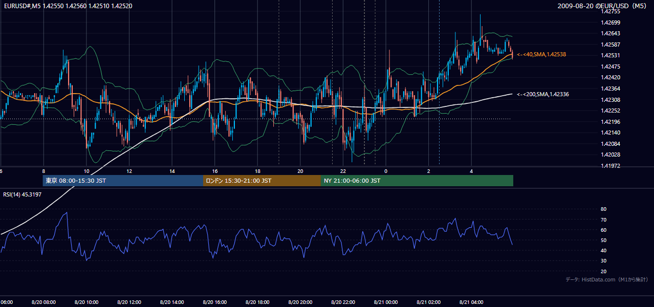Click the 8/20 18:00 time axis label
Viewport: 654px width, 307px height.
257,302
